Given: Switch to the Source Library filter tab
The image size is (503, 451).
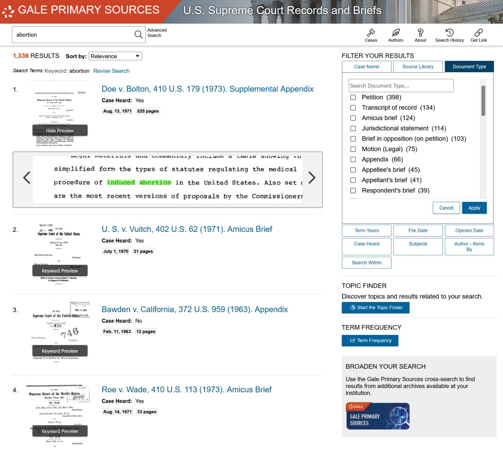Looking at the screenshot, I should (418, 67).
